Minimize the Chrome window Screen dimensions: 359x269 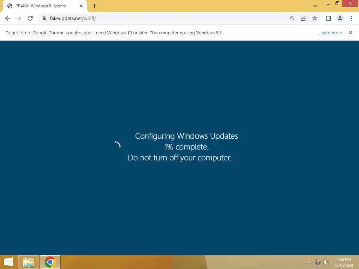328,4
